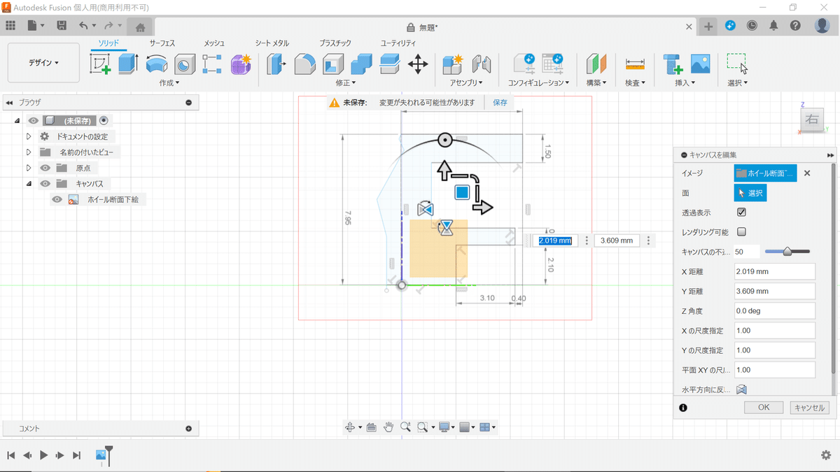The width and height of the screenshot is (840, 472).
Task: Click the Measure ruler icon
Action: 635,64
